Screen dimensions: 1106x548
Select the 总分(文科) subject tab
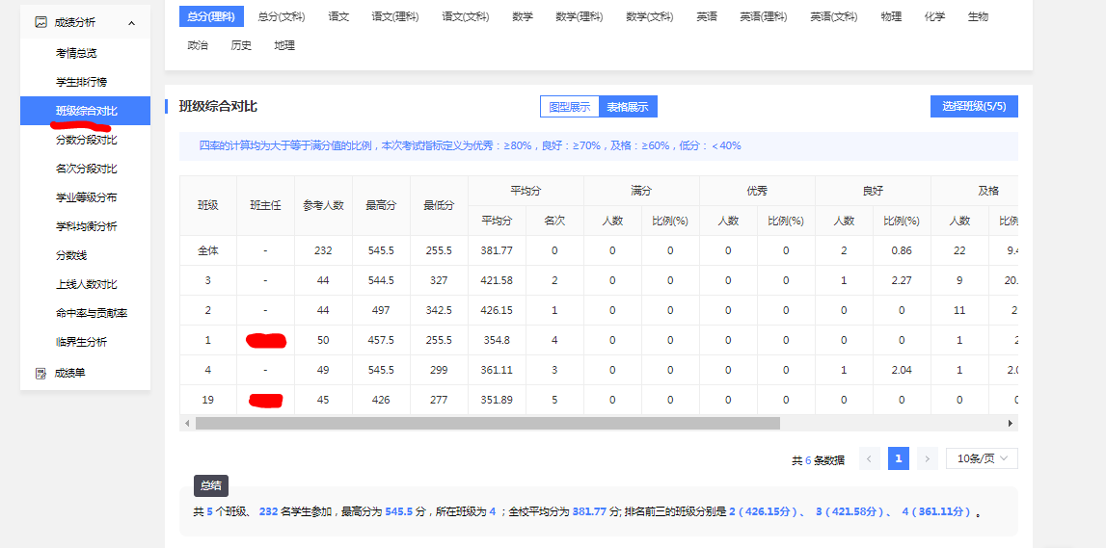[281, 16]
